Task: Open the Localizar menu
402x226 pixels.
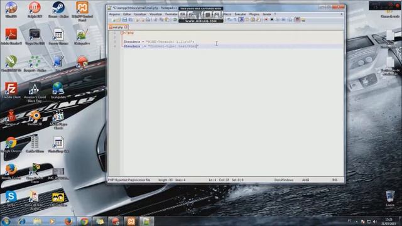Action: (140, 14)
